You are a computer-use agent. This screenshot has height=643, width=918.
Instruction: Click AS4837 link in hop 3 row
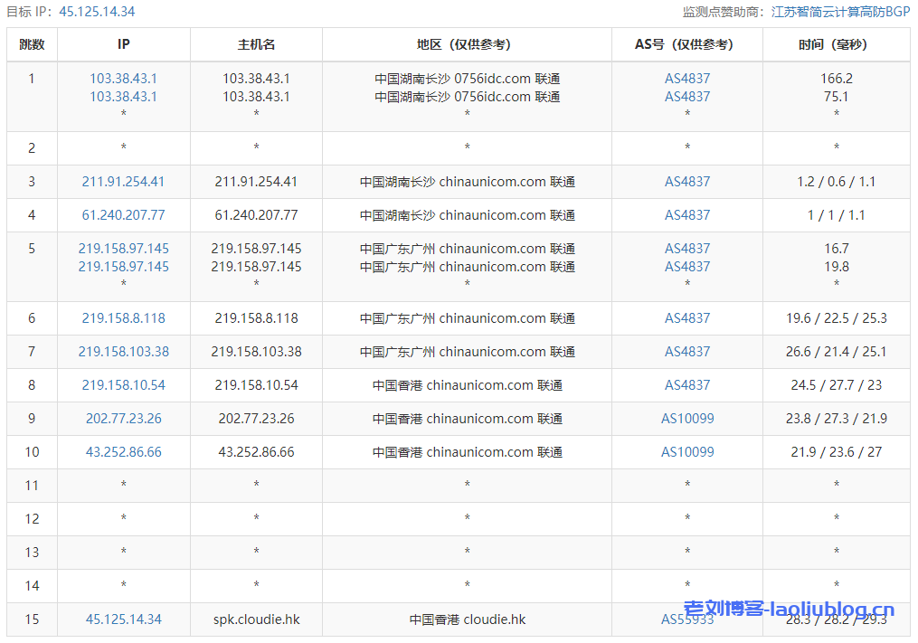click(687, 182)
